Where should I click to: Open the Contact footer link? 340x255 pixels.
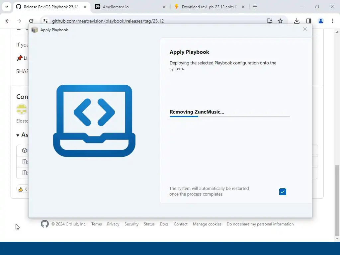tap(180, 224)
